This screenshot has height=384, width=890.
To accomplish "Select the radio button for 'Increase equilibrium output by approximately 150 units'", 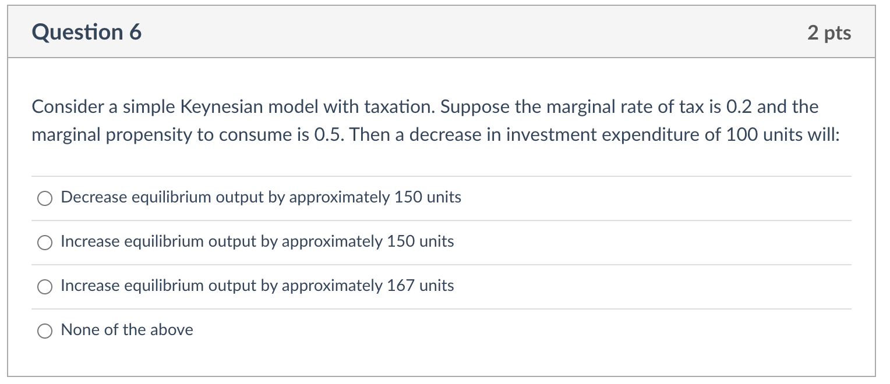I will (x=44, y=242).
